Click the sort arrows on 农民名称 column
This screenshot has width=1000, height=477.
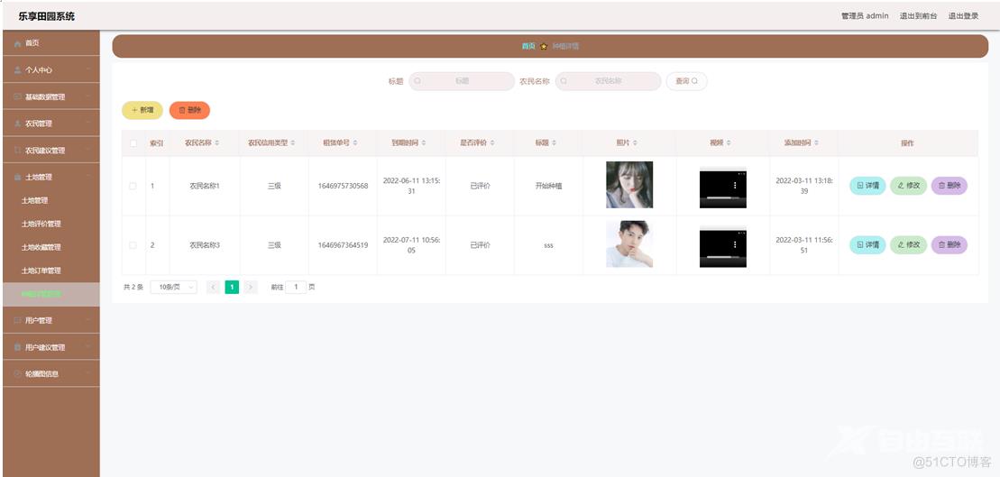(x=217, y=143)
